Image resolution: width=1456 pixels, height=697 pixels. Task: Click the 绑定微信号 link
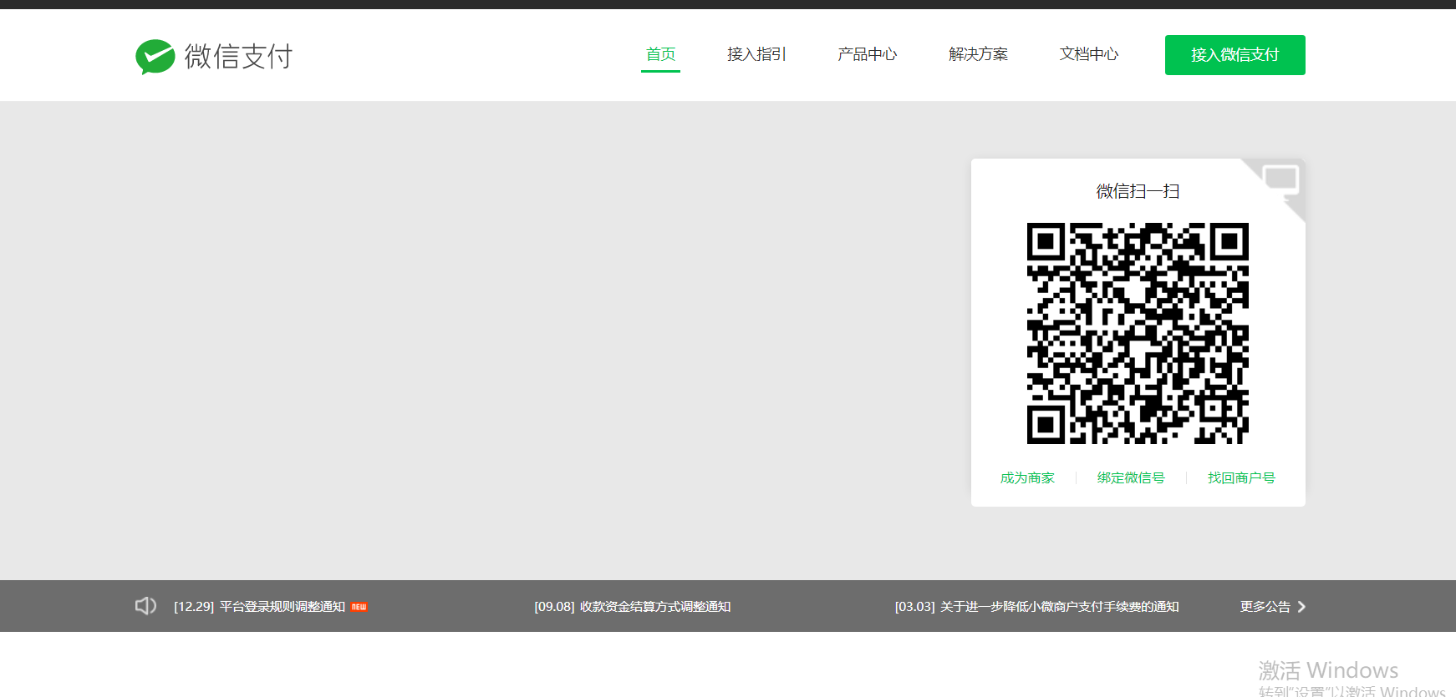pyautogui.click(x=1131, y=477)
